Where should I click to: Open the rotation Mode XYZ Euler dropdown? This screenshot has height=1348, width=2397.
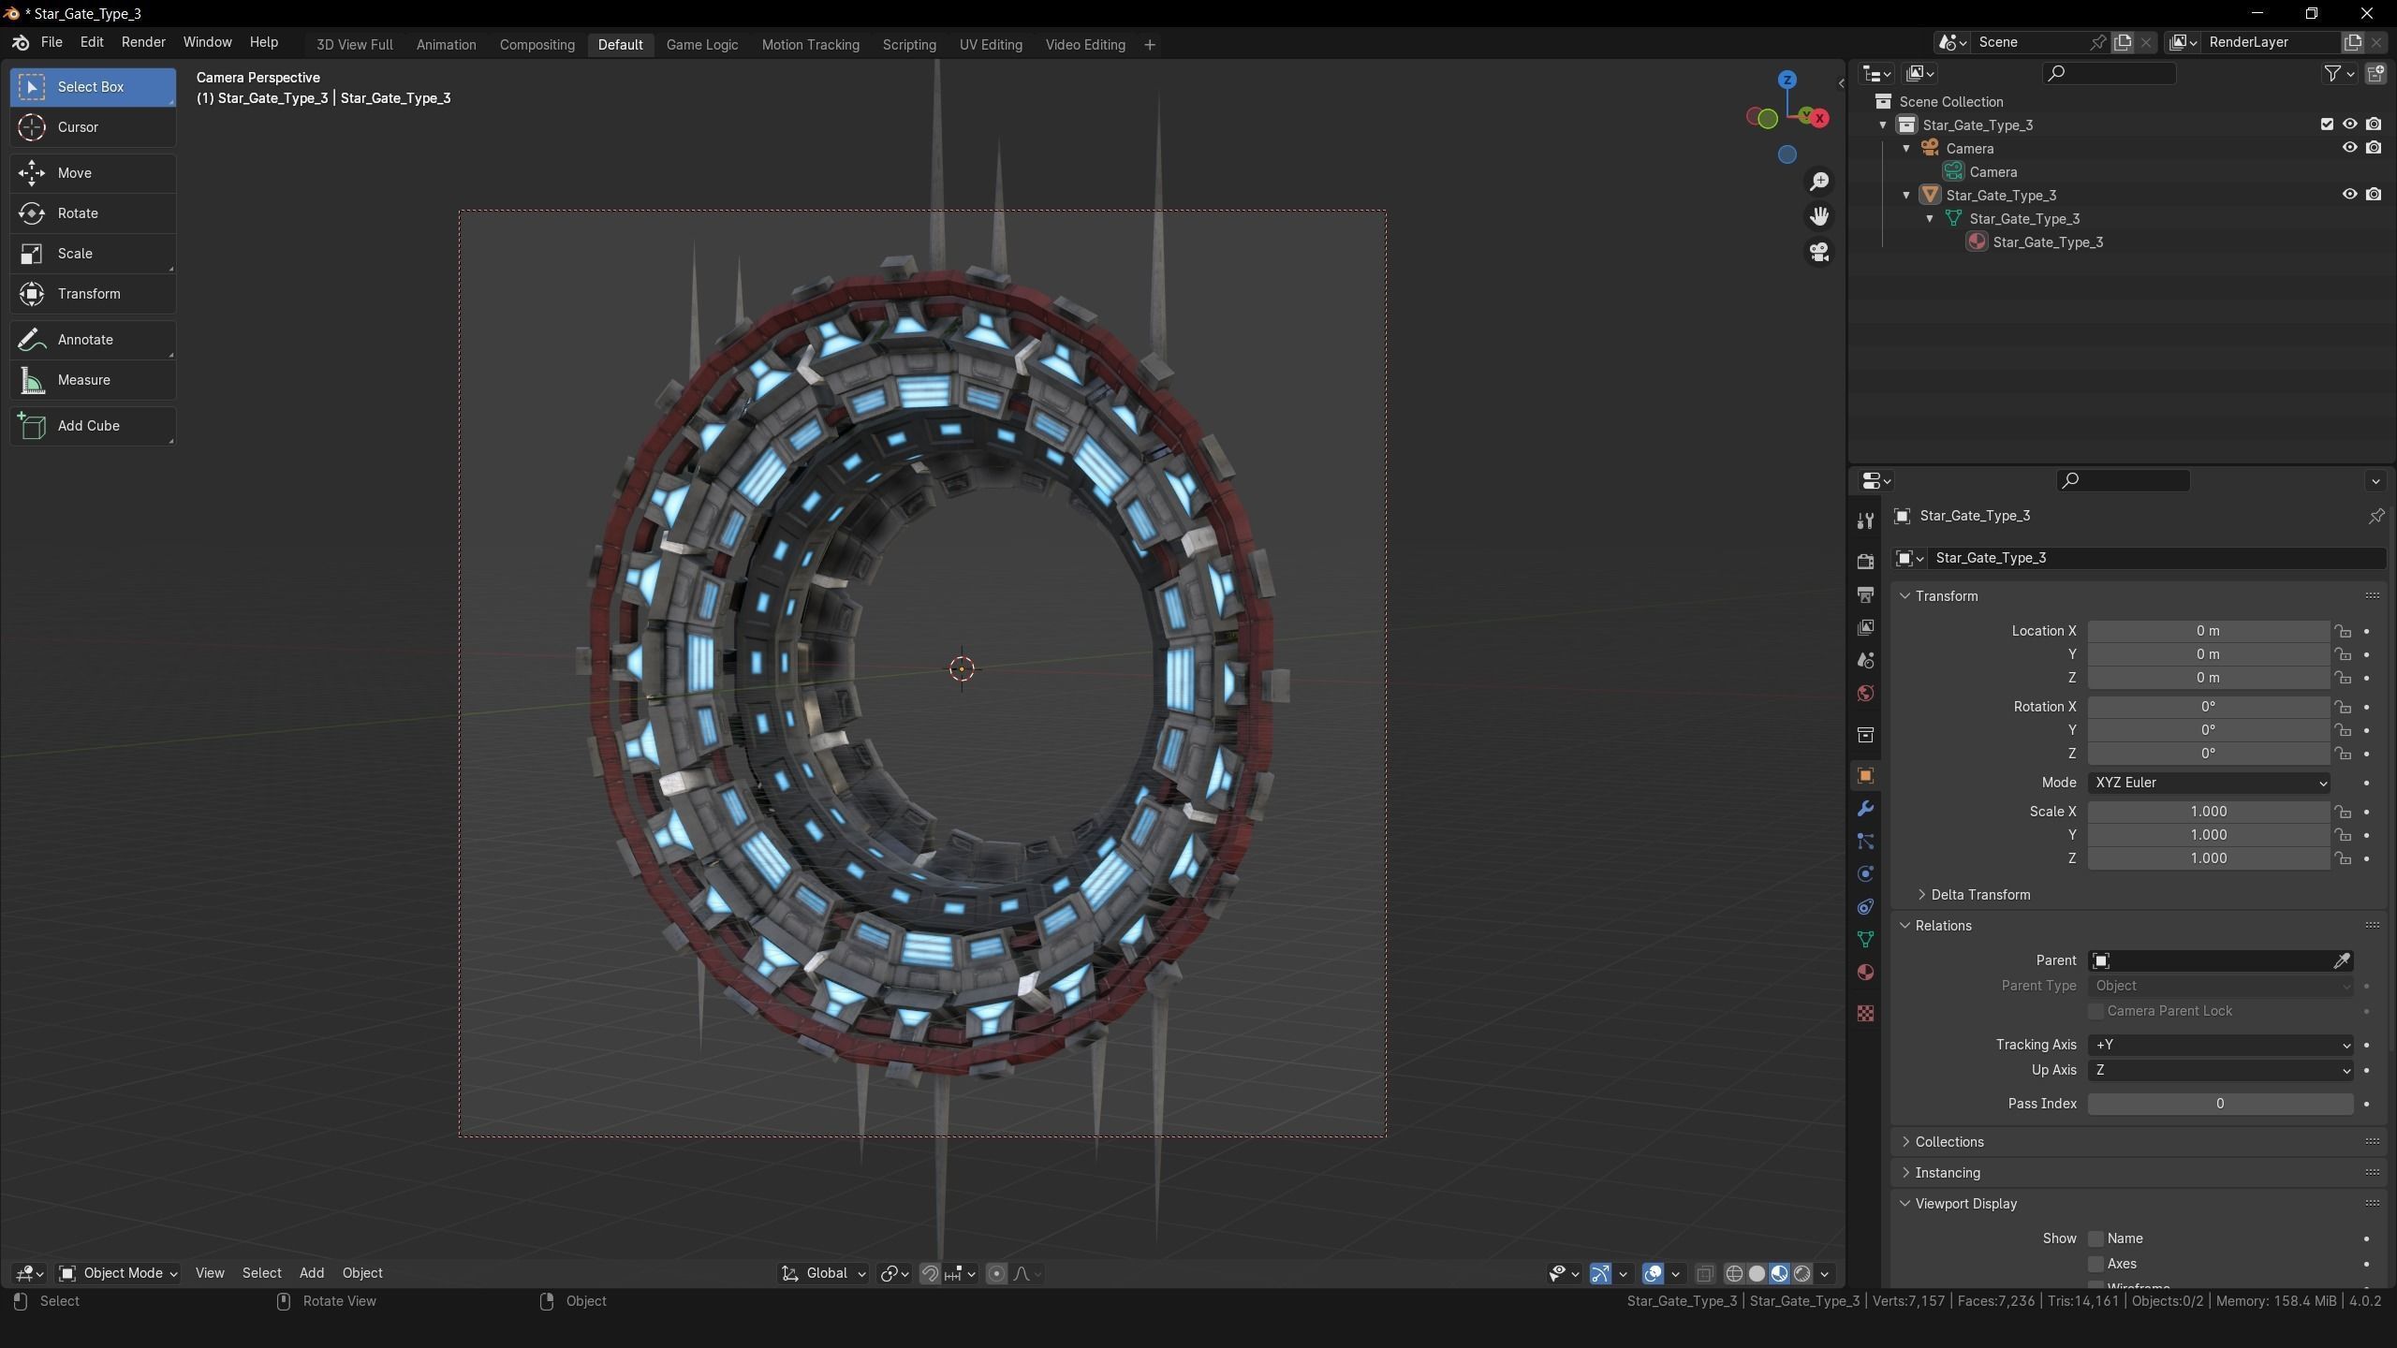pos(2209,783)
